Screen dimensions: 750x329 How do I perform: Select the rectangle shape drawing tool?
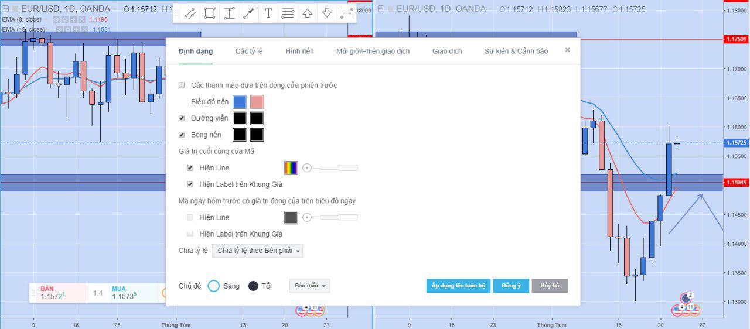click(210, 13)
